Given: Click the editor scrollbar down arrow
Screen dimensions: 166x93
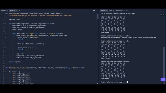Looking at the screenshot, I should coord(98,83).
